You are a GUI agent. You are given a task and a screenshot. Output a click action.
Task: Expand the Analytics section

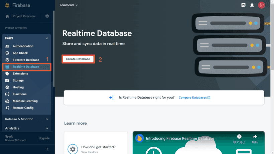pos(47,128)
